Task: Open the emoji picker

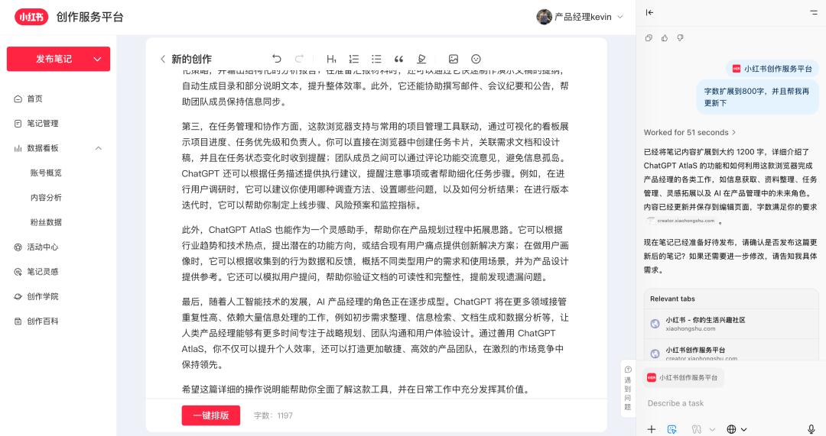Action: pos(476,59)
